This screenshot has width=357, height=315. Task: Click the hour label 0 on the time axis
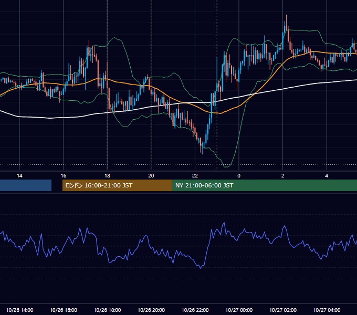click(239, 176)
